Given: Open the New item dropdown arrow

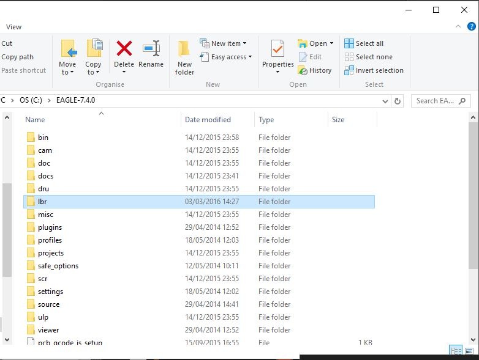Looking at the screenshot, I should [244, 43].
